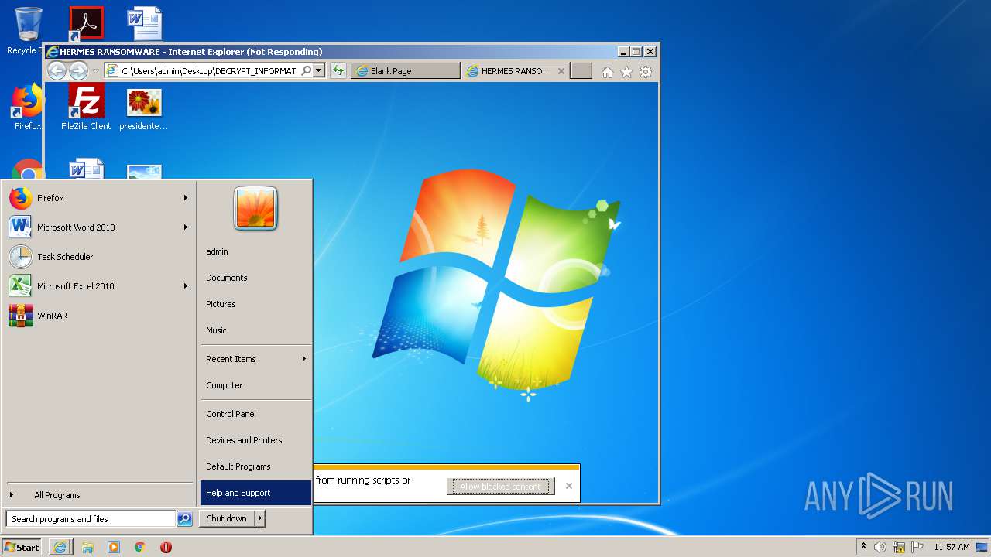The width and height of the screenshot is (991, 557).
Task: Click the network tray icon
Action: [x=899, y=547]
